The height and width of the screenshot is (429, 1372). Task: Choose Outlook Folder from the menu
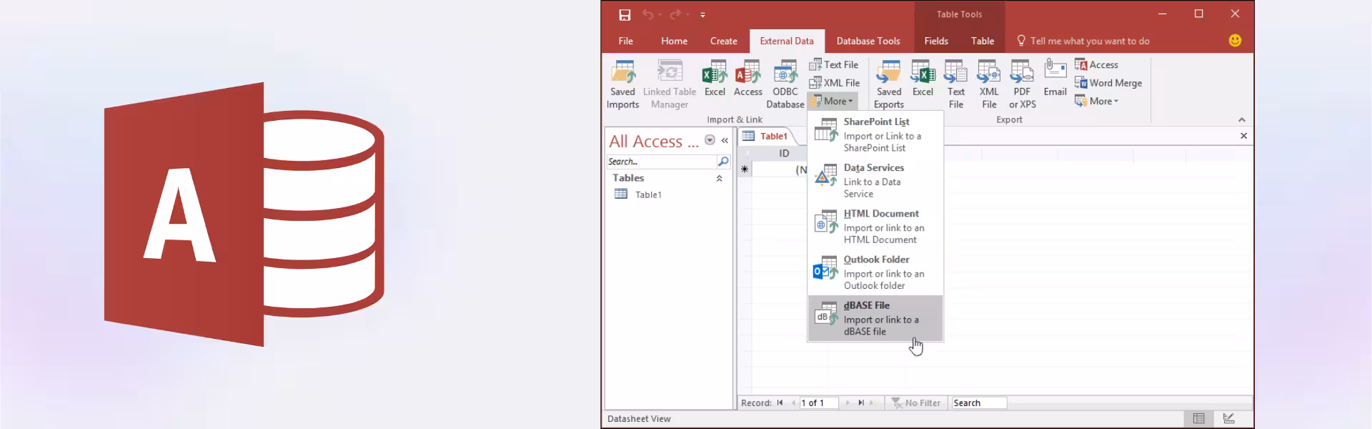tap(875, 272)
